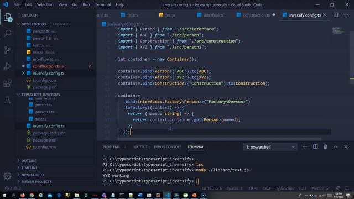This screenshot has height=199, width=354.
Task: Open the Run menu
Action: [x=86, y=4]
